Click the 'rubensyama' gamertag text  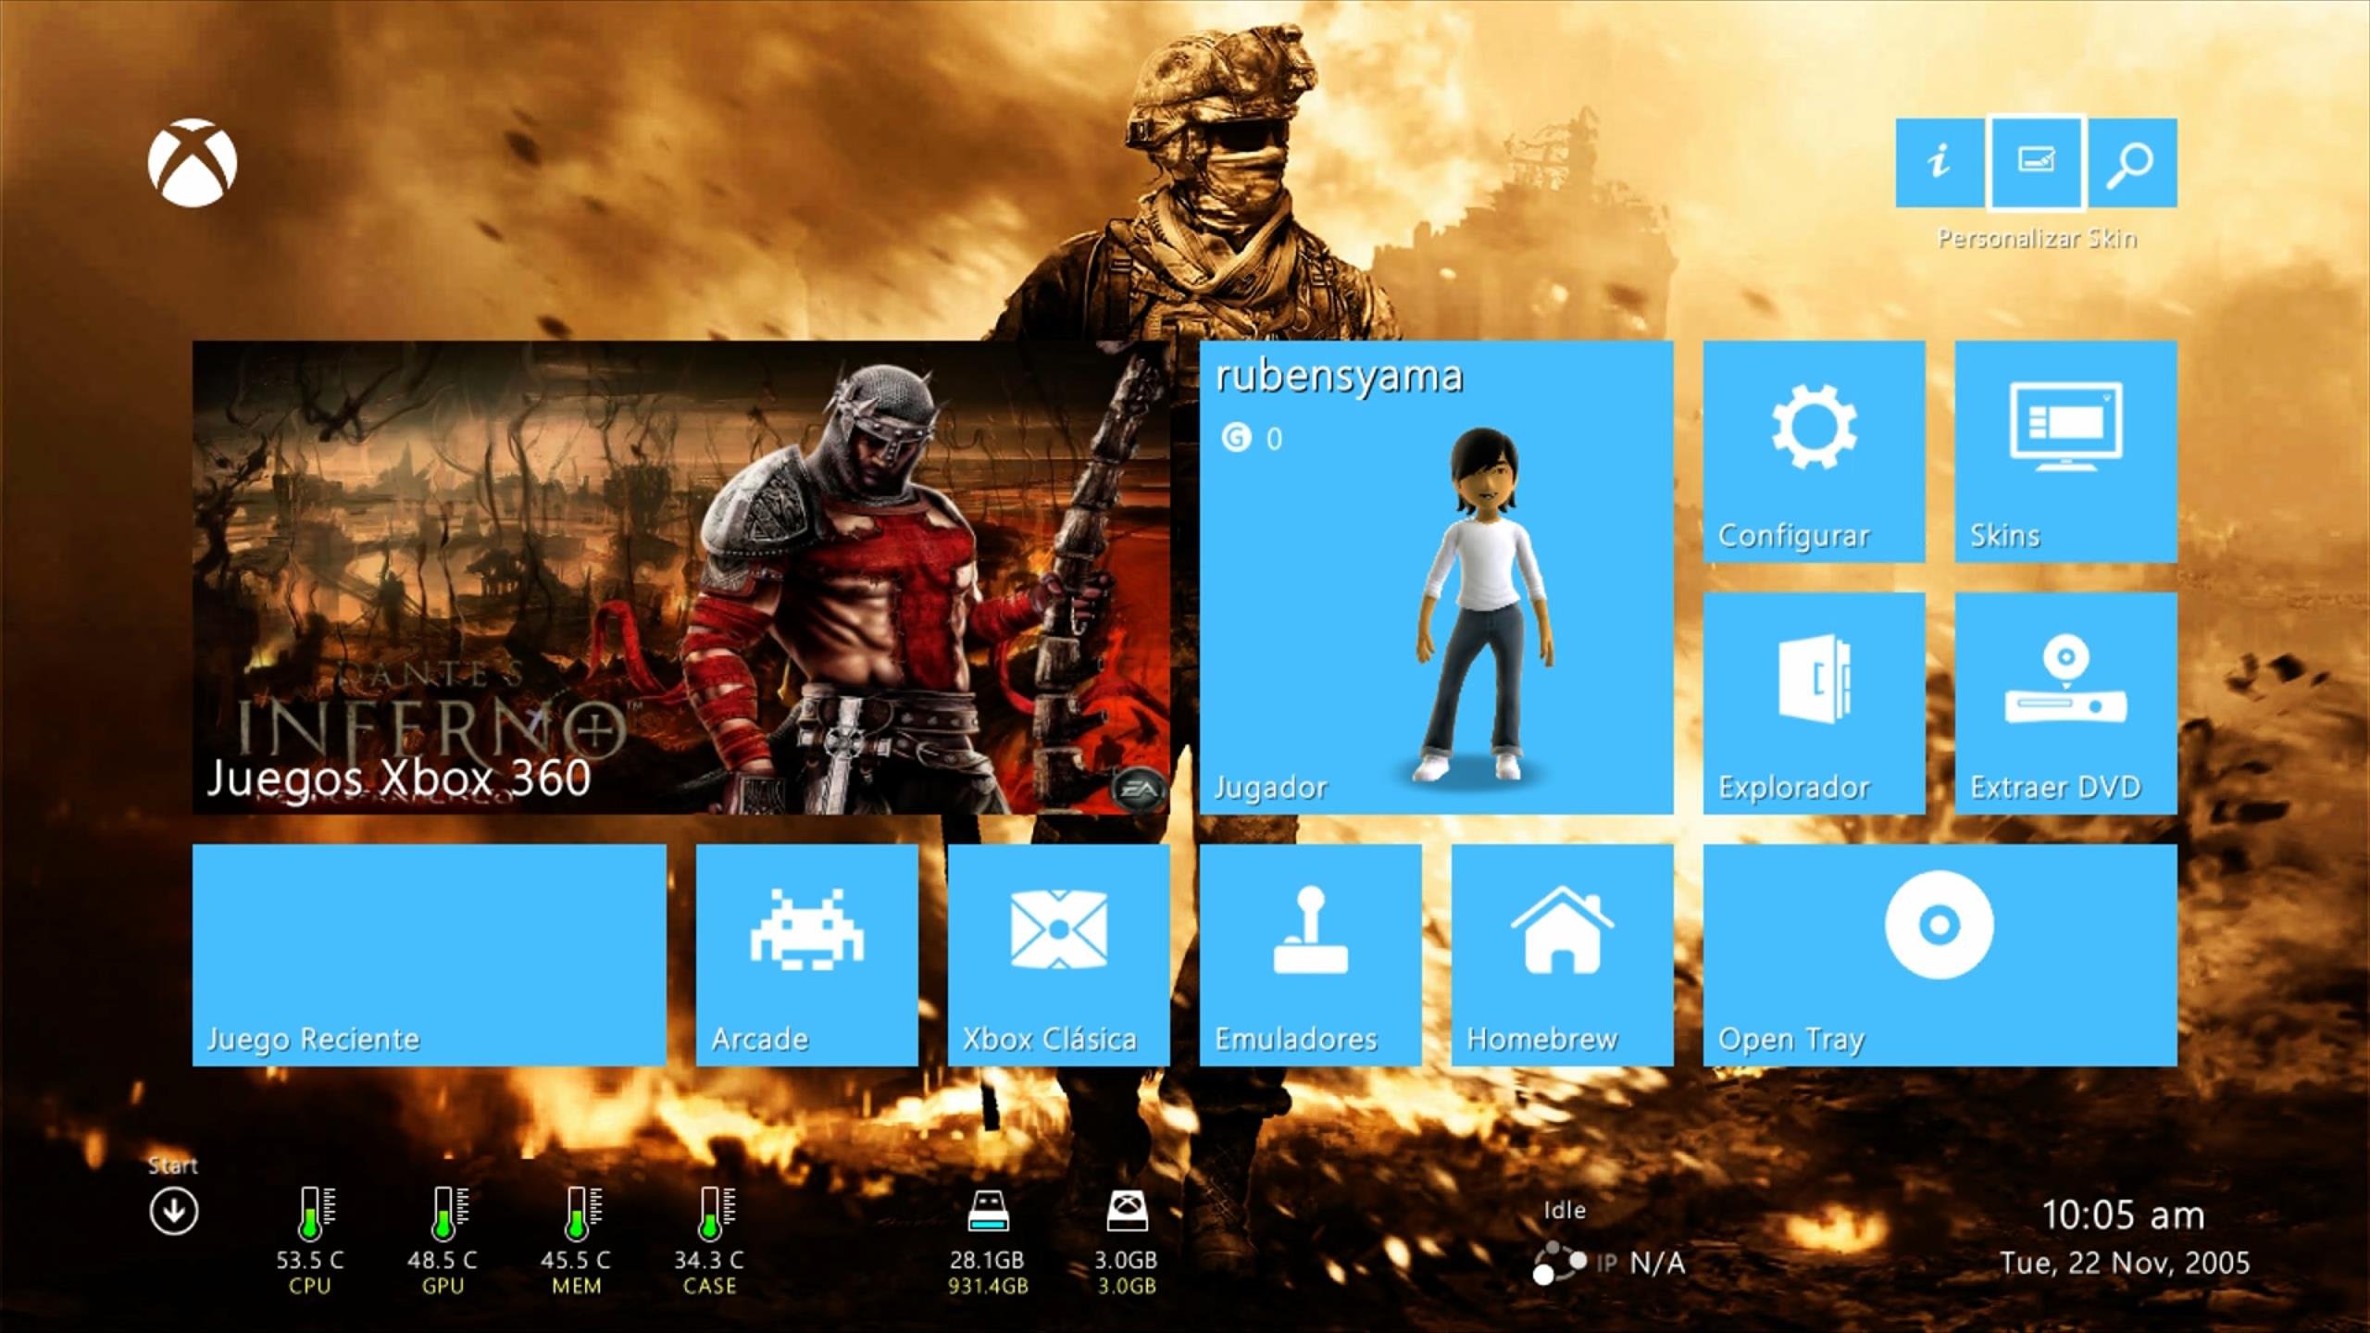click(1339, 378)
